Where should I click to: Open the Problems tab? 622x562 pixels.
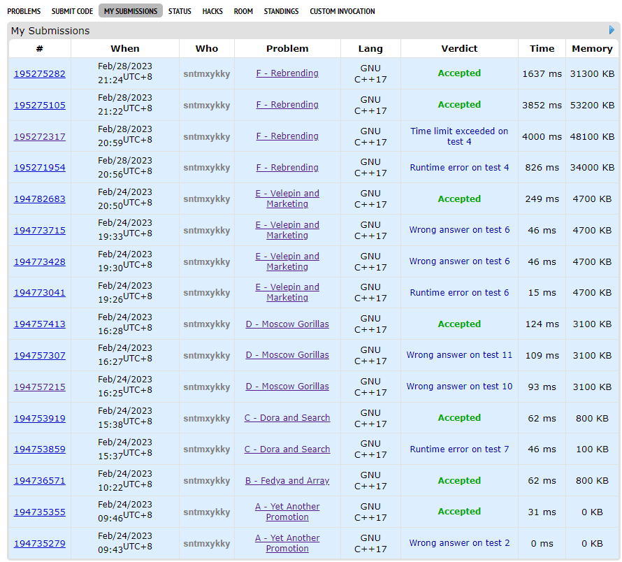pyautogui.click(x=24, y=11)
